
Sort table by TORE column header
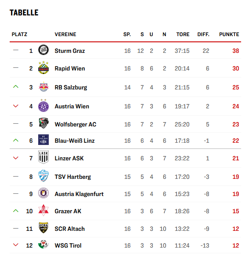[183, 34]
